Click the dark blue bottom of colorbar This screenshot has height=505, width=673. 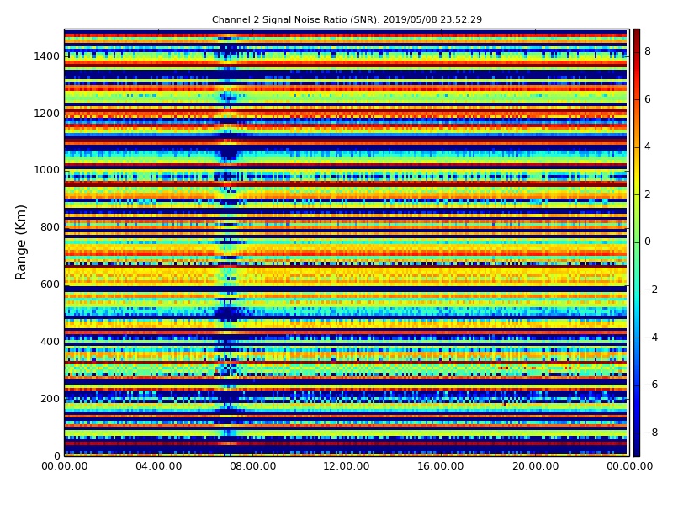coord(637,450)
